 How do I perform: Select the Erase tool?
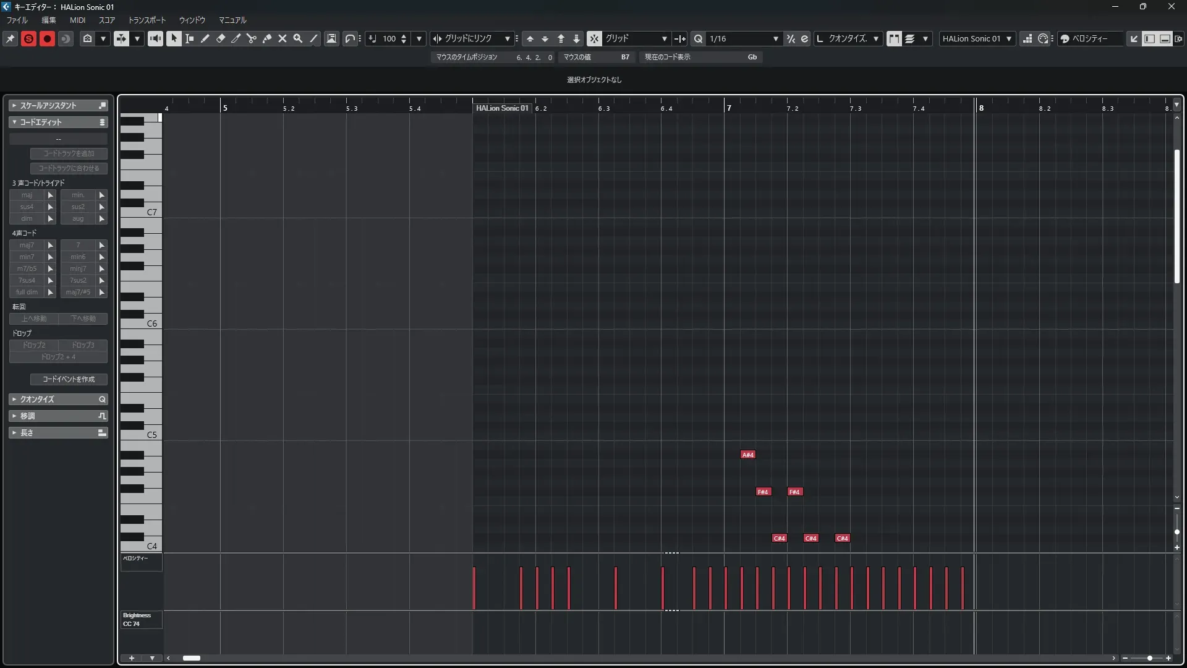(x=221, y=38)
